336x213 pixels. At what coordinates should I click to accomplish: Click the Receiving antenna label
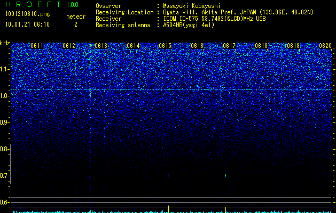(x=123, y=25)
